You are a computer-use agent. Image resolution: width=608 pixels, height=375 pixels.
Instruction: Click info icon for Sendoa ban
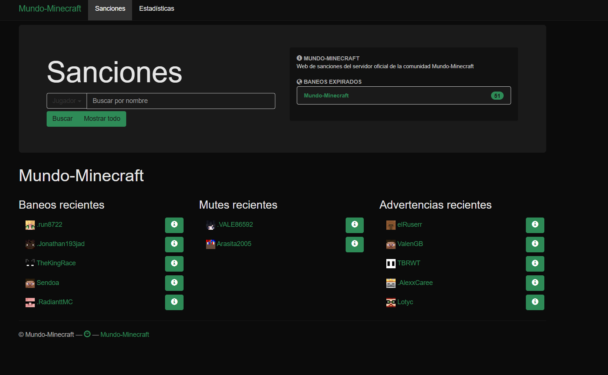tap(174, 283)
